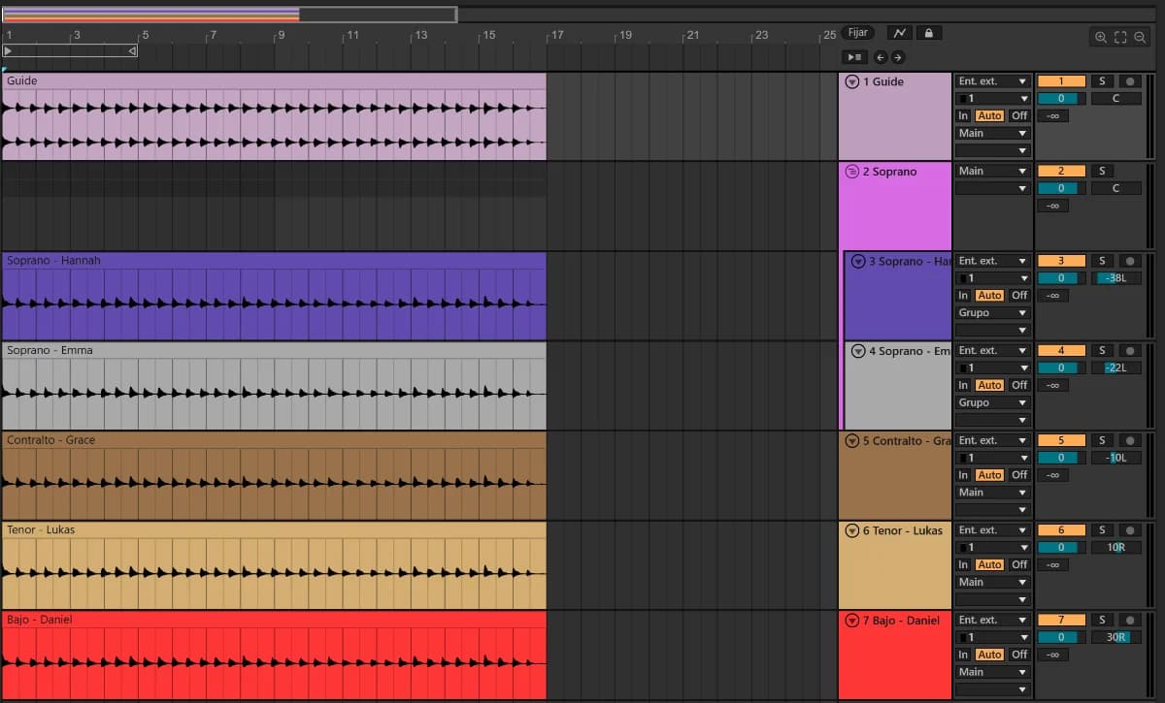Collapse the 1 Guide track
The height and width of the screenshot is (703, 1165).
click(852, 82)
